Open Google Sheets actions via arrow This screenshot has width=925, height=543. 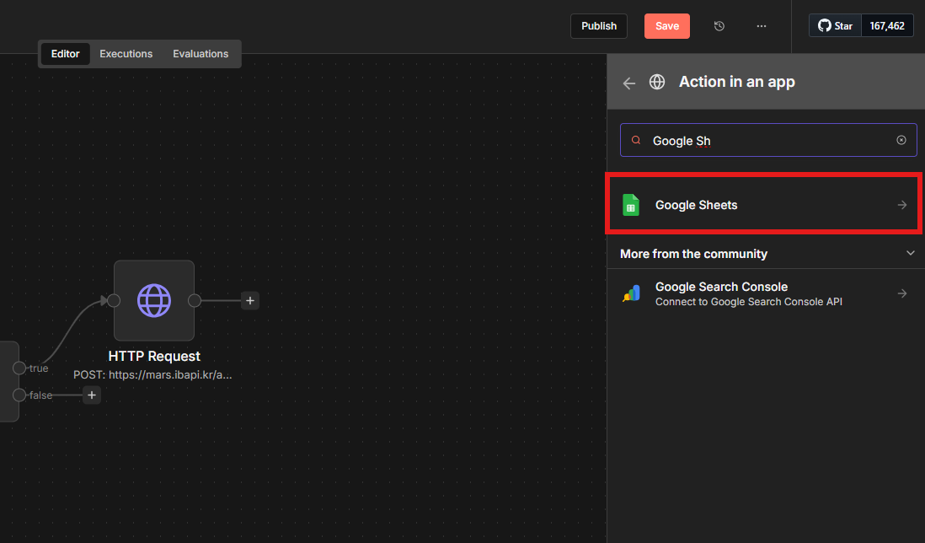pyautogui.click(x=901, y=205)
